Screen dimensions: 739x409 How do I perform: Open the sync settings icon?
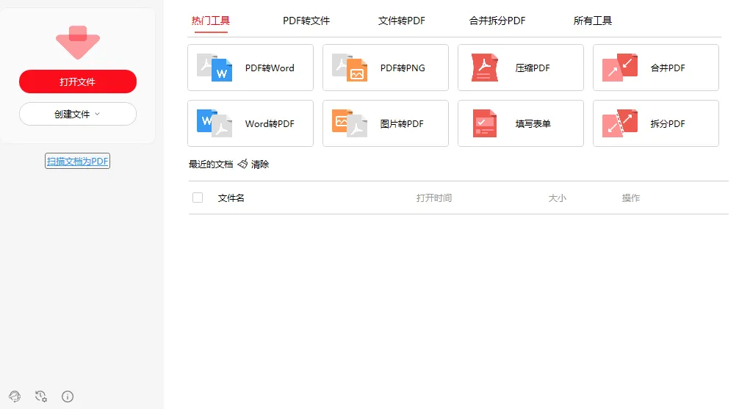(41, 397)
